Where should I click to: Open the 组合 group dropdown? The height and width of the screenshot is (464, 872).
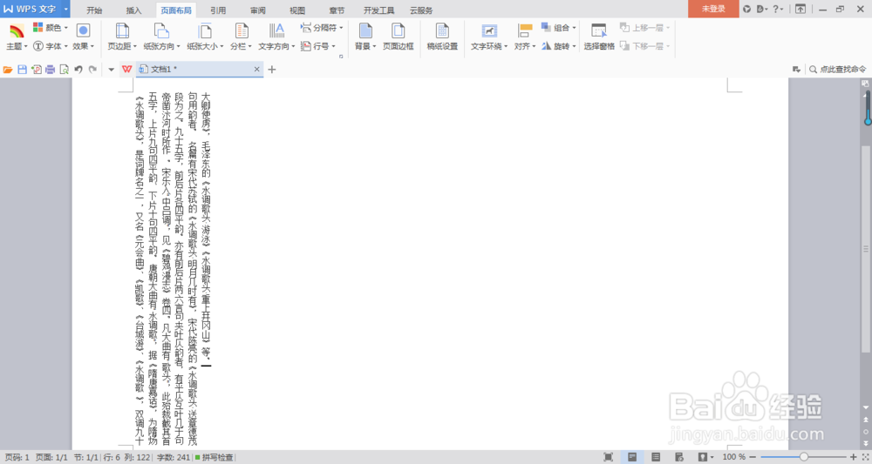click(558, 27)
